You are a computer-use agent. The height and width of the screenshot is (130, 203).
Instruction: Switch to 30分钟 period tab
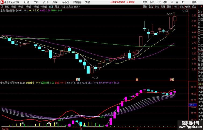(x=36, y=7)
